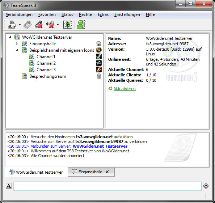Open the Extras menu
This screenshot has height=203, width=215.
(x=103, y=14)
